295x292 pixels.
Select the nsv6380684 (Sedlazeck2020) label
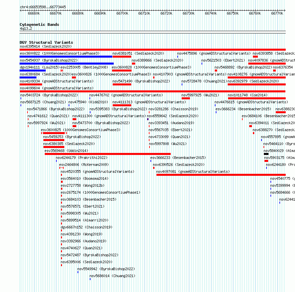pyautogui.click(x=46, y=74)
